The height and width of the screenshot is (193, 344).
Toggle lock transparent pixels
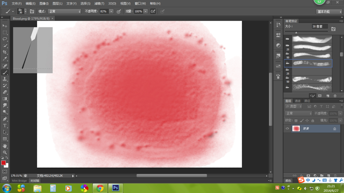(296, 121)
